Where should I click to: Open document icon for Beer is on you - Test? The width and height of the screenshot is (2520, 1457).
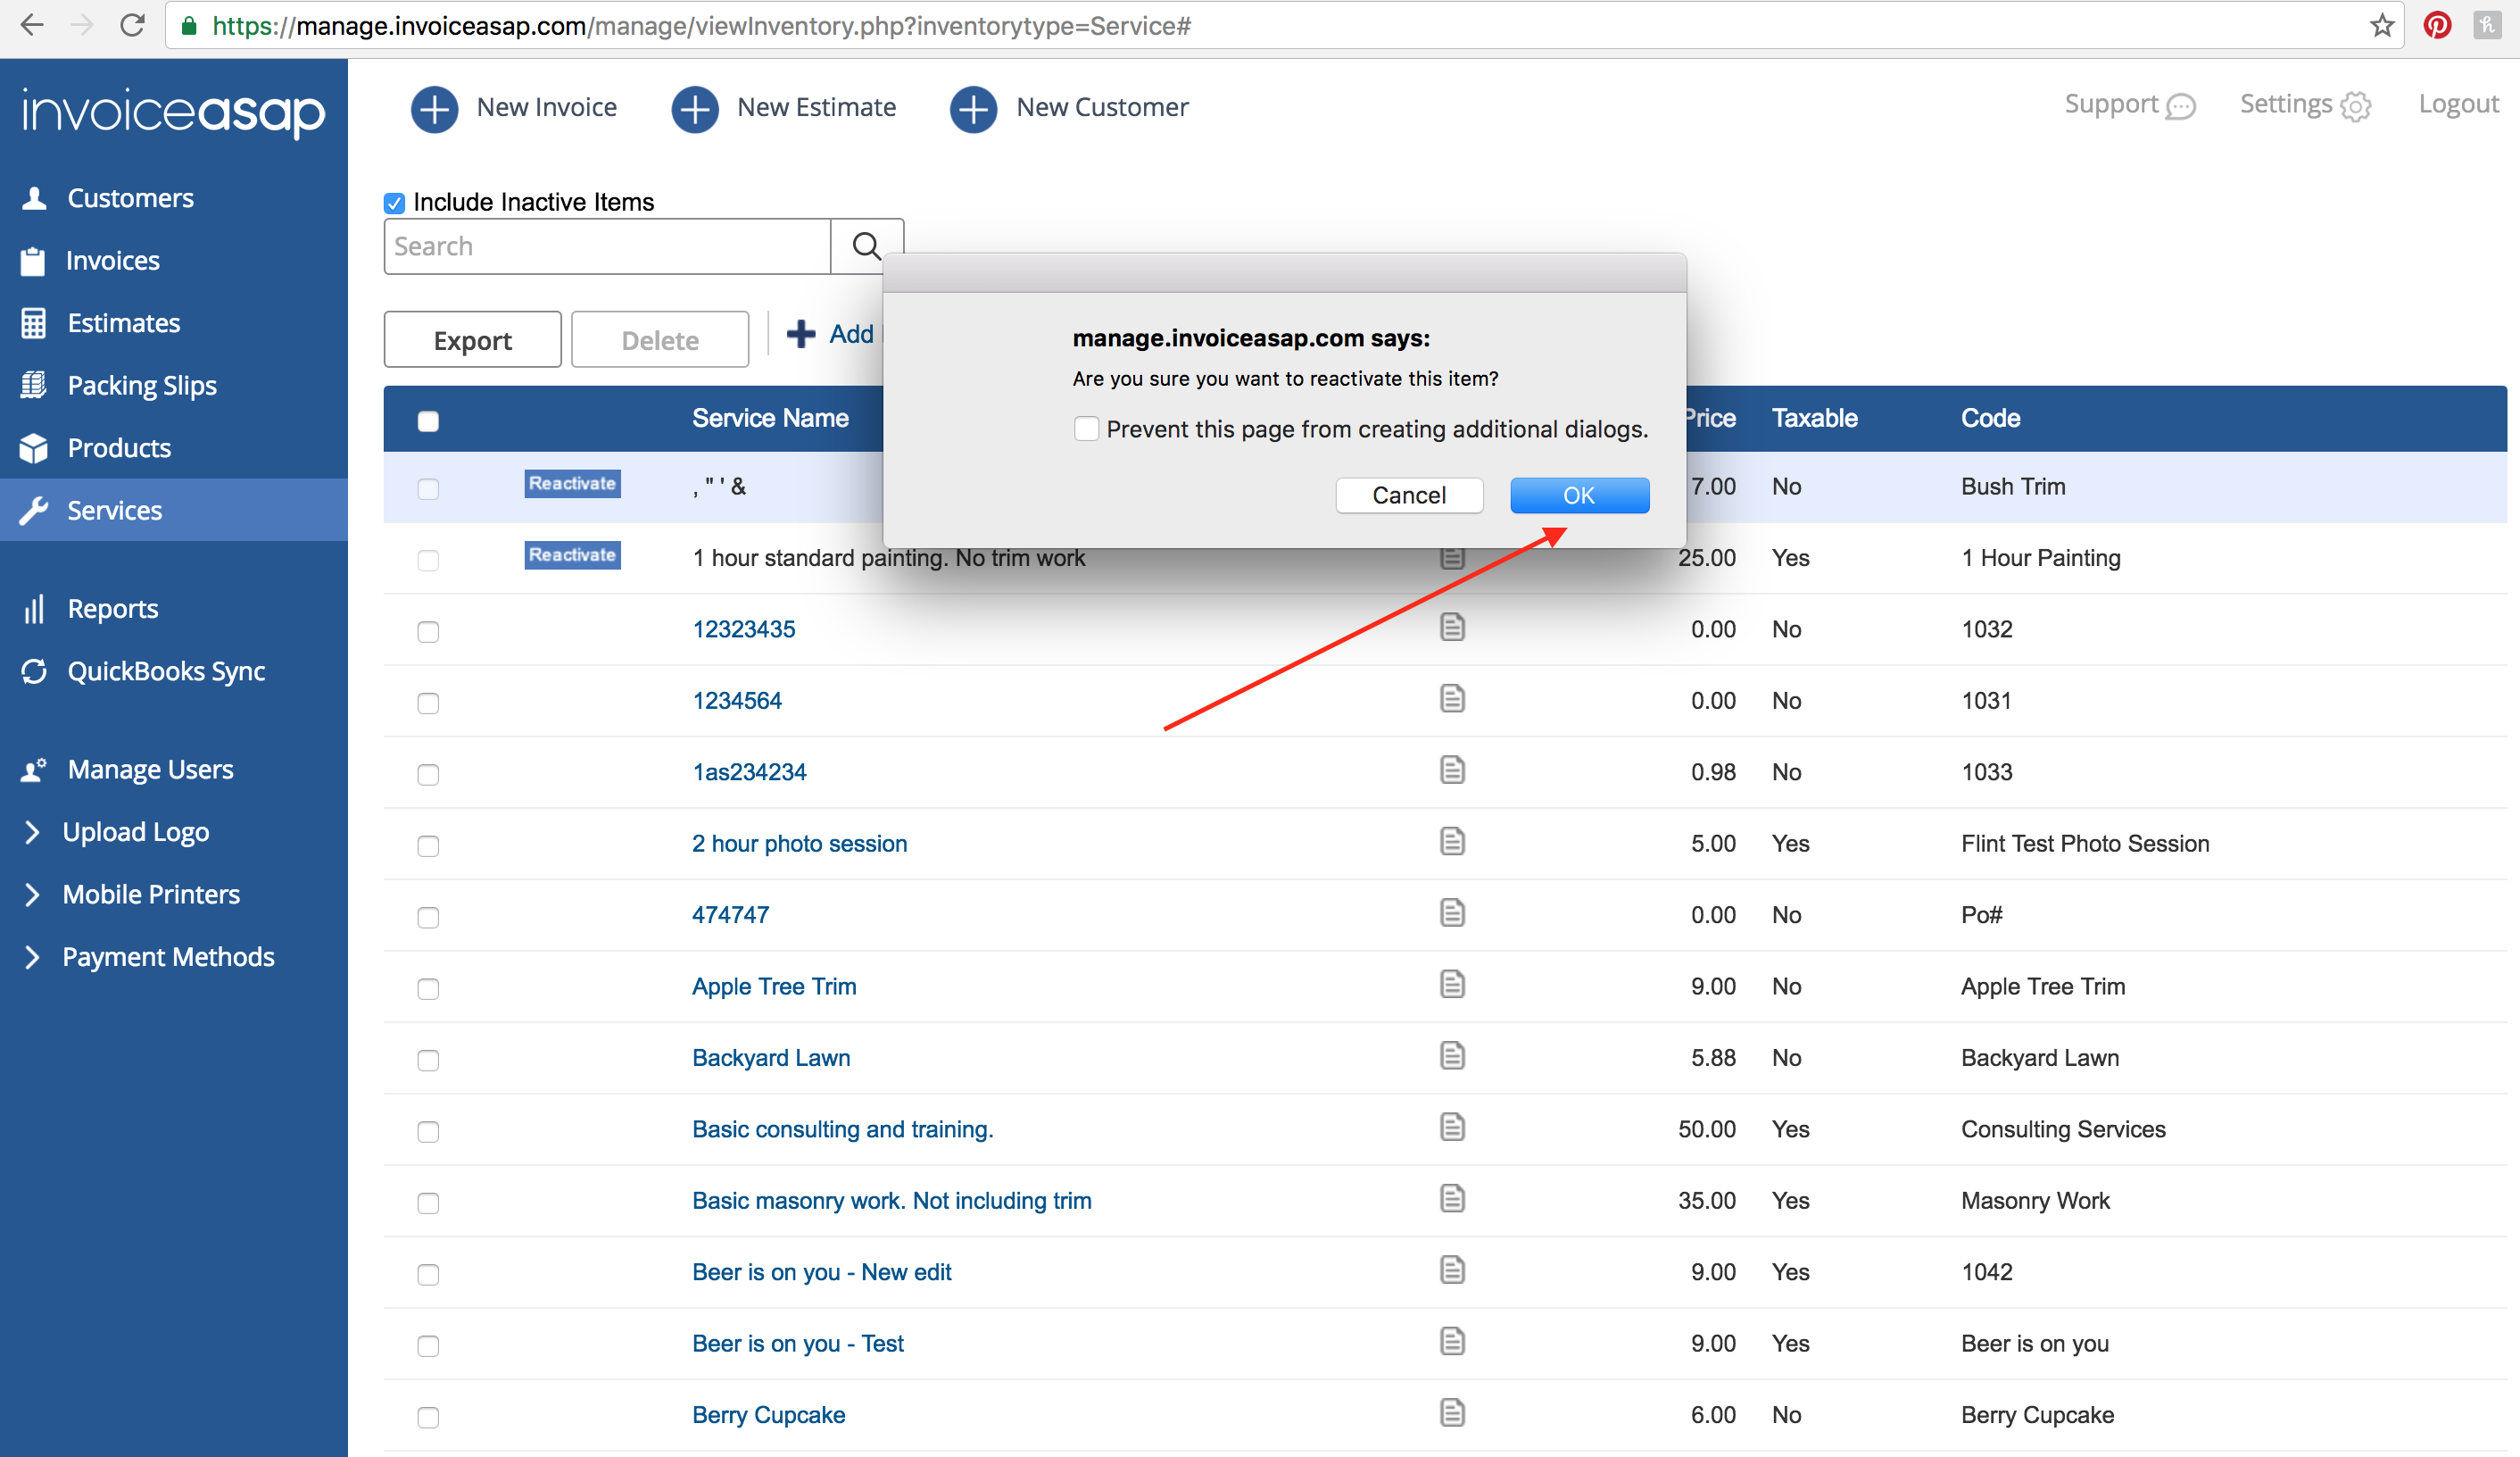pos(1452,1342)
